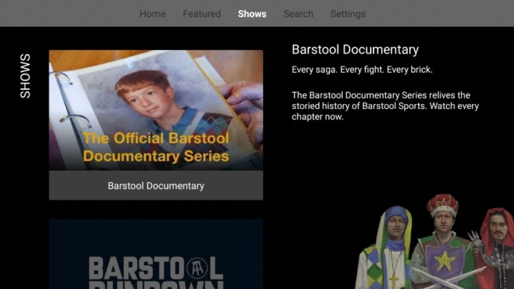This screenshot has height=289, width=514.
Task: Switch to the Featured tab
Action: (x=202, y=14)
